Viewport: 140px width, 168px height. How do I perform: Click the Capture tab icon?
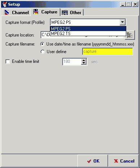point(36,12)
